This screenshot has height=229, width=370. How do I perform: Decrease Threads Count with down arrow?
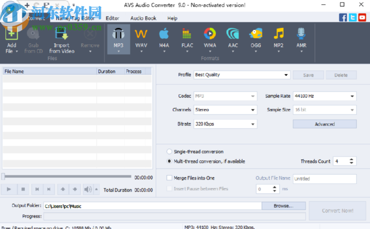(351, 163)
